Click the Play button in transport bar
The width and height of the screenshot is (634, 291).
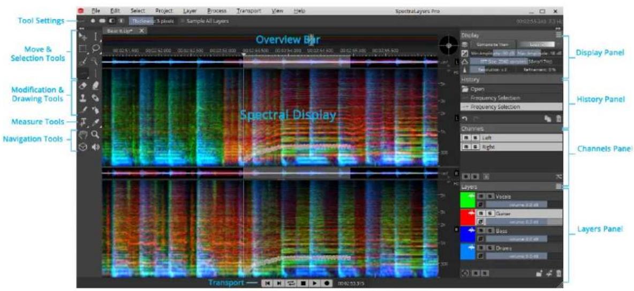(x=314, y=283)
